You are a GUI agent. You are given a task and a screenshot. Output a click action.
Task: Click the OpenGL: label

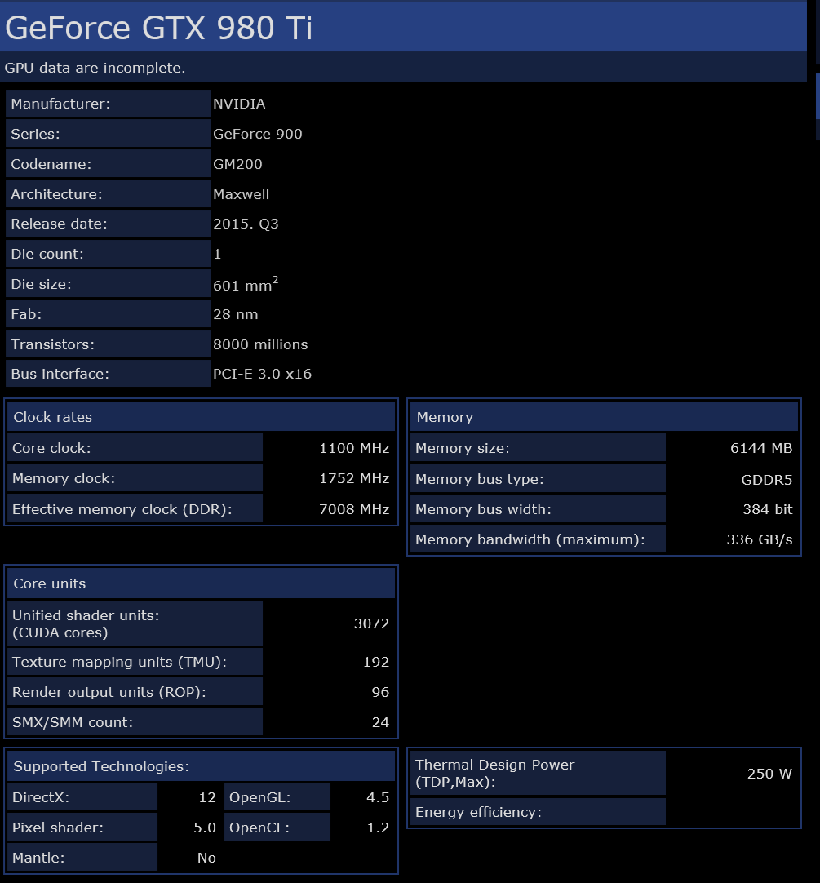click(277, 797)
